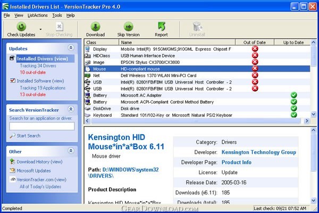This screenshot has height=213, width=319.
Task: Open the ListActions menu
Action: coord(37,15)
